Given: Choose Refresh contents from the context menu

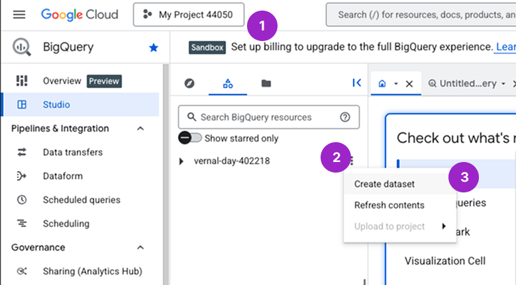Looking at the screenshot, I should click(x=400, y=205).
